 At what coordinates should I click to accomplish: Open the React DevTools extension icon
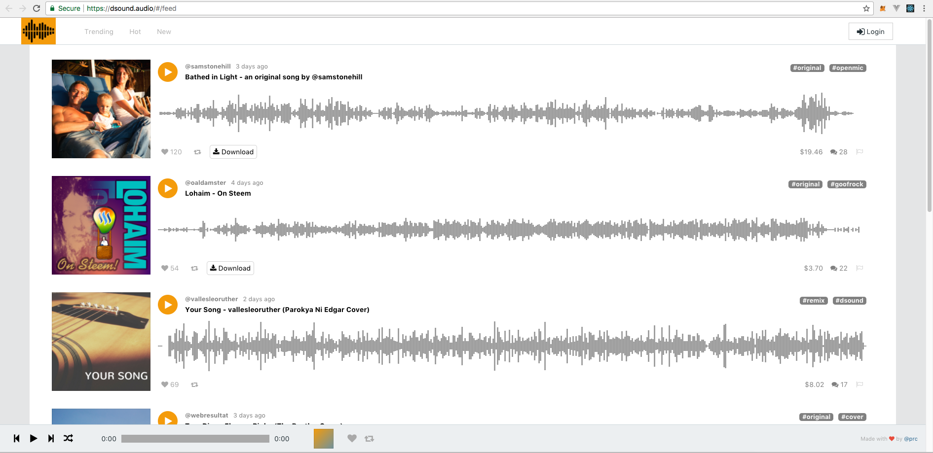coord(910,8)
